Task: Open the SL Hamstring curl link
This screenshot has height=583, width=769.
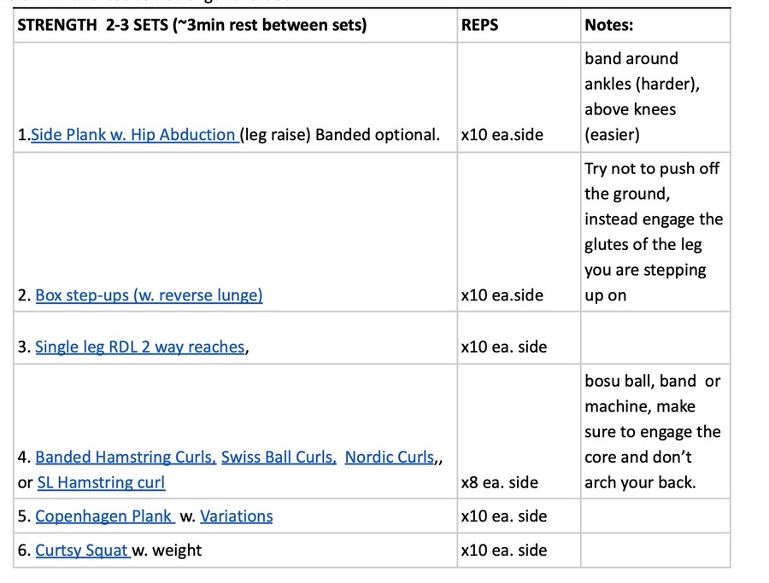Action: (x=101, y=482)
